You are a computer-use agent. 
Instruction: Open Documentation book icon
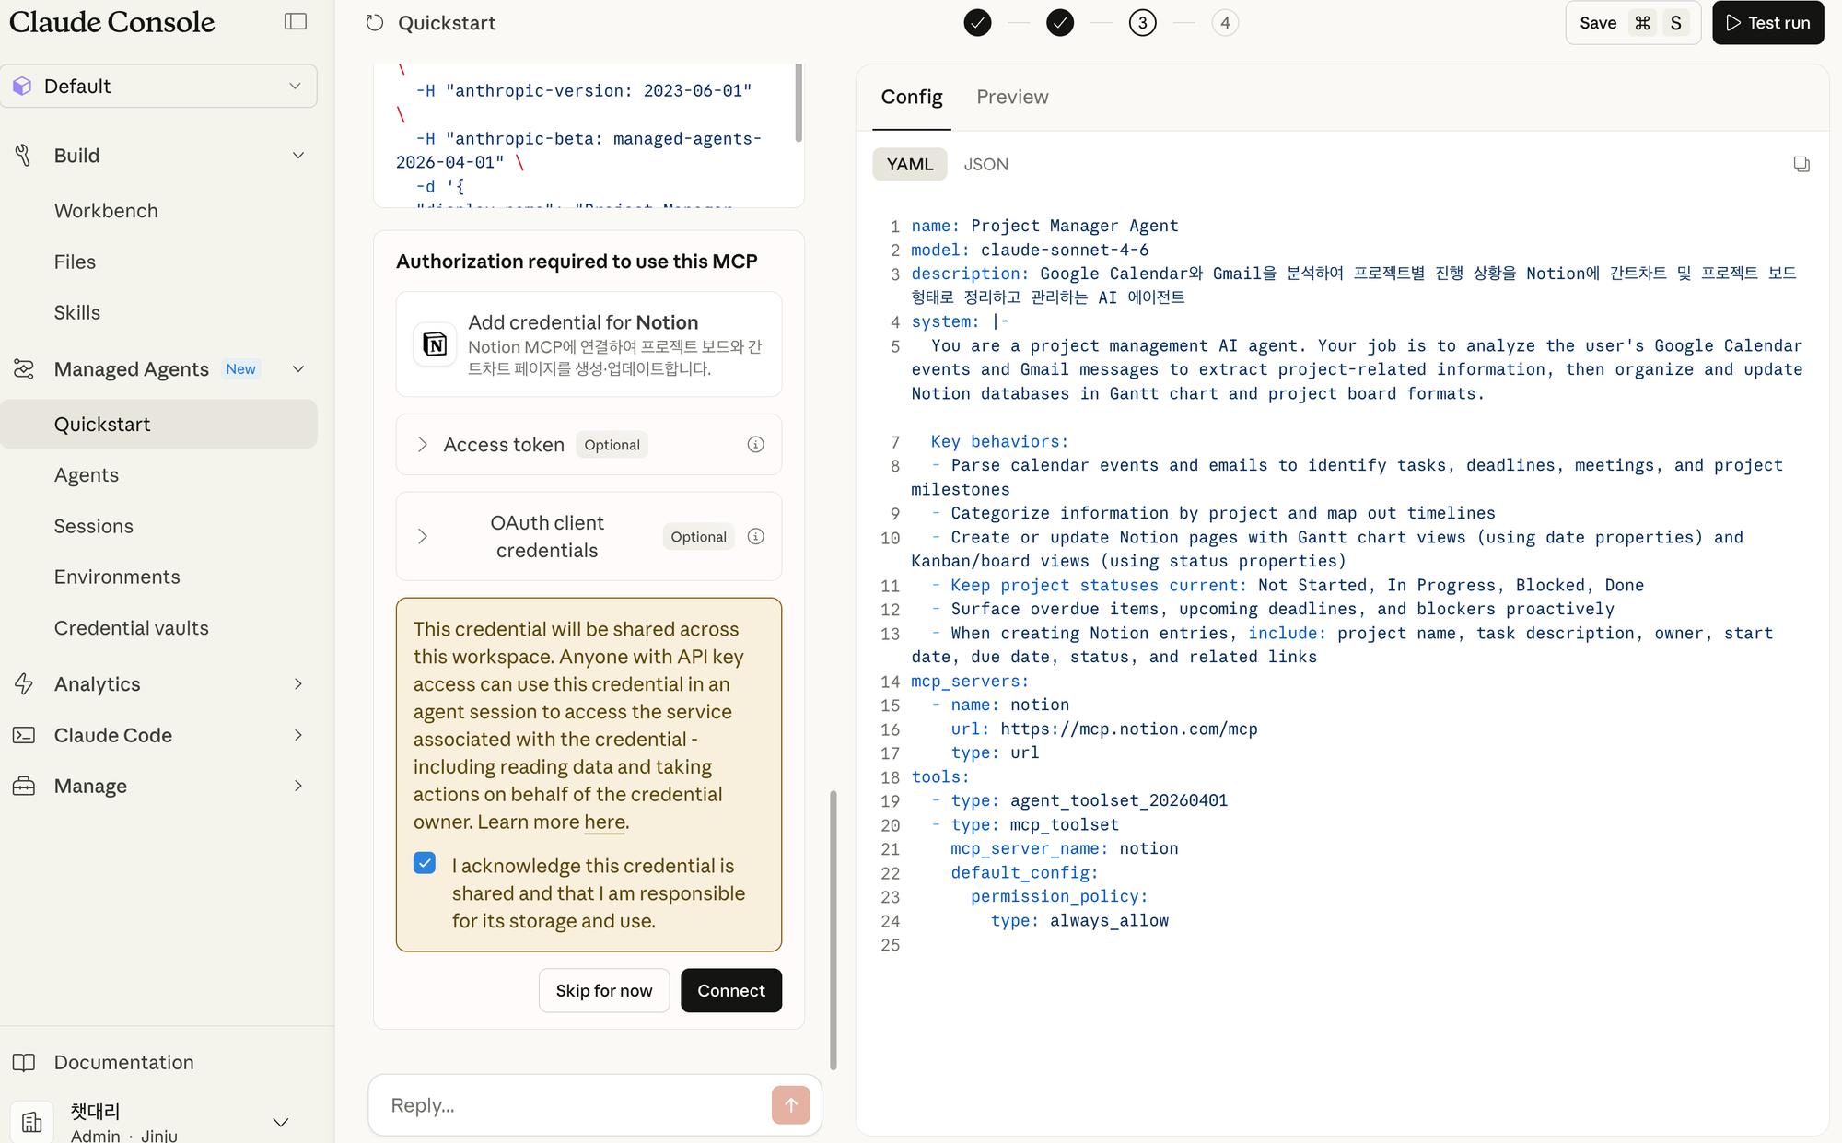[x=24, y=1062]
